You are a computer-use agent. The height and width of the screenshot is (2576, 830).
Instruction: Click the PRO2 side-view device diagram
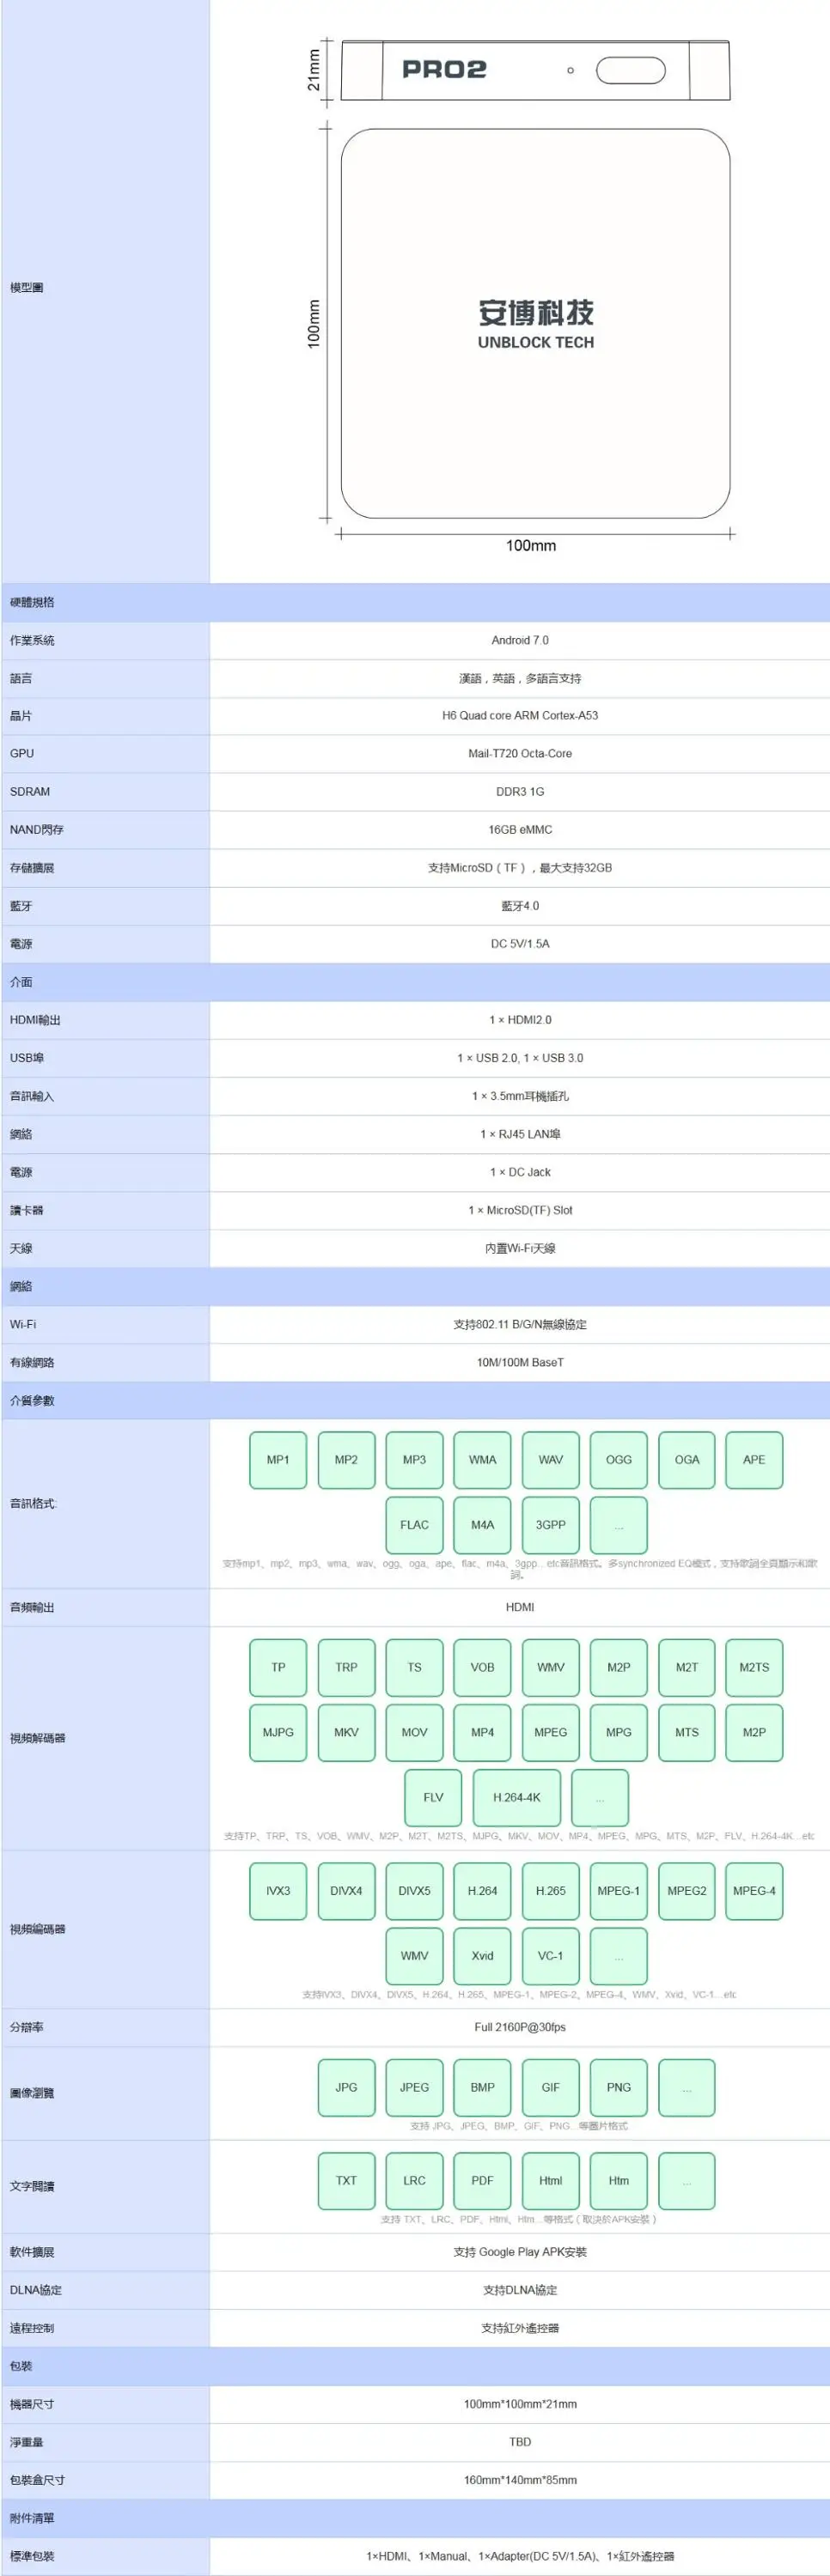coord(535,70)
